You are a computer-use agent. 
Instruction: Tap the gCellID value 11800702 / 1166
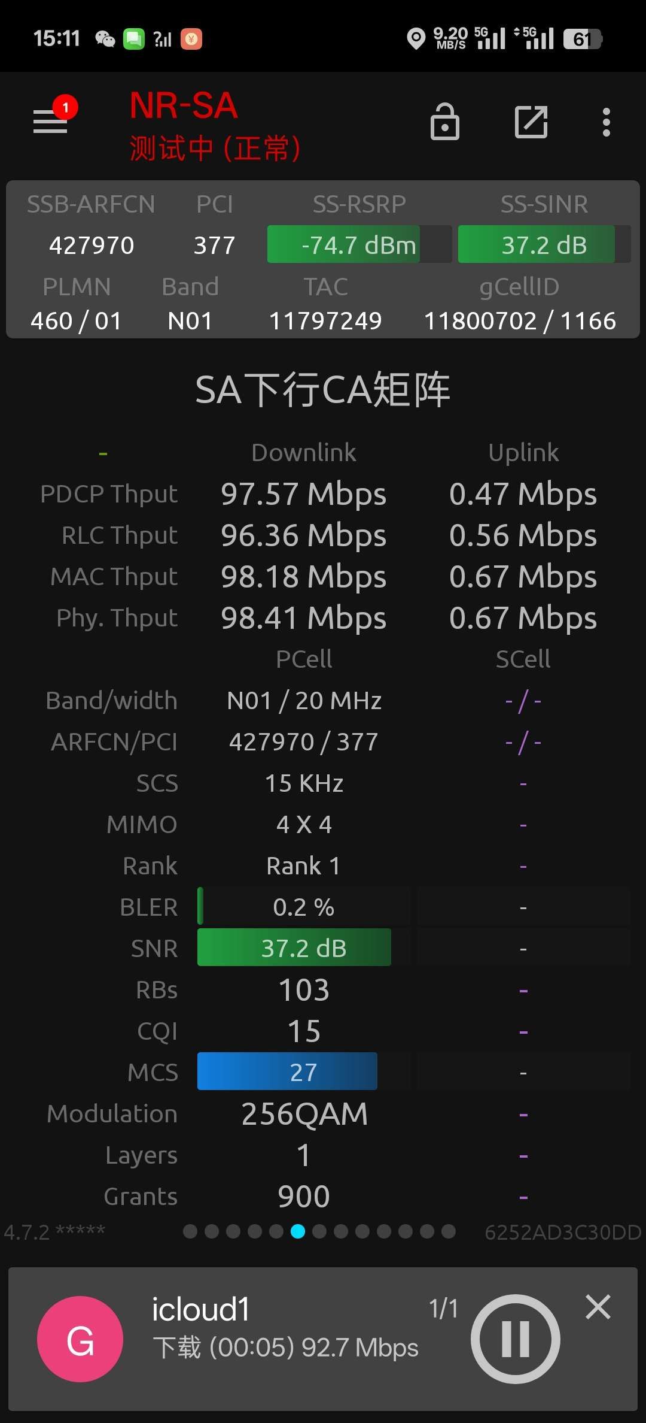pyautogui.click(x=520, y=321)
